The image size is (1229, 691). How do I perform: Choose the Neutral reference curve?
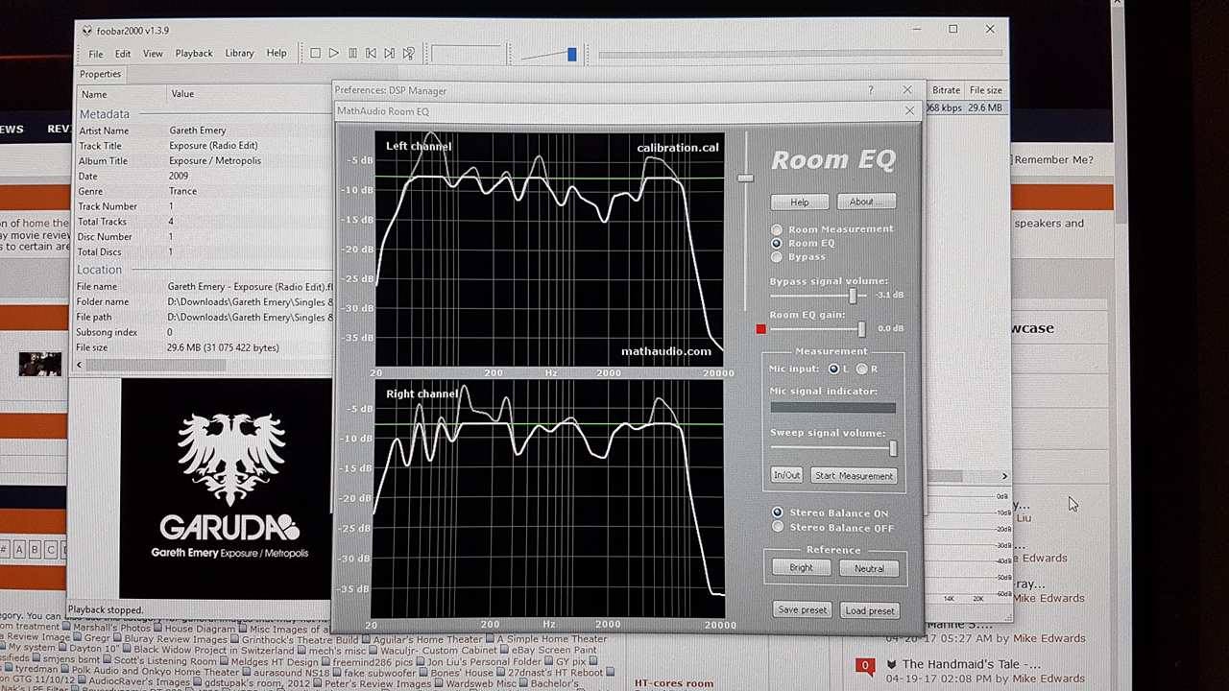click(869, 568)
